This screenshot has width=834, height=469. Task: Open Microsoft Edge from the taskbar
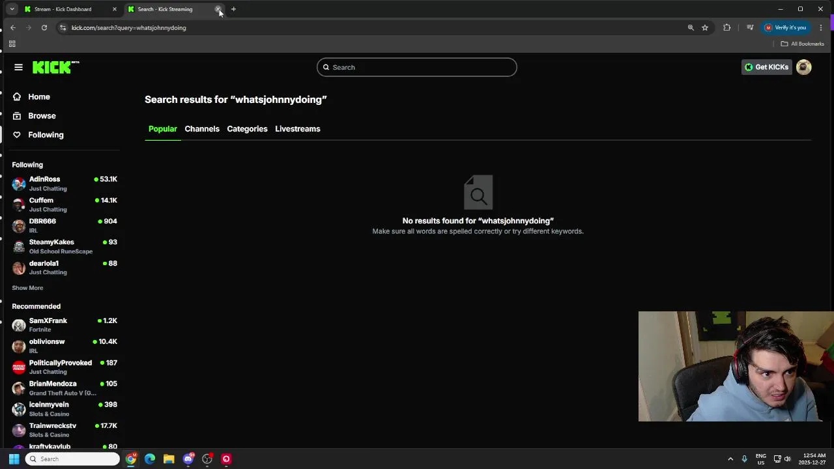150,459
